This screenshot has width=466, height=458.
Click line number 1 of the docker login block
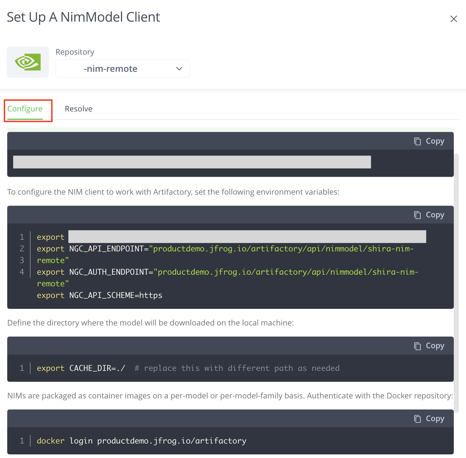22,441
